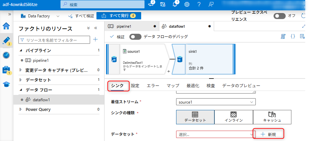This screenshot has height=141, width=325.
Task: Collapse the データ フロー tree section
Action: [21, 90]
